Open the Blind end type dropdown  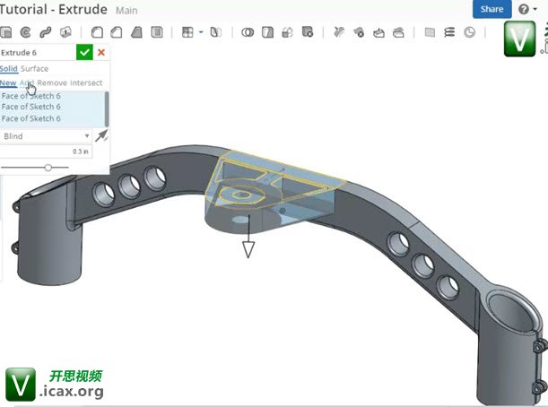(x=46, y=136)
